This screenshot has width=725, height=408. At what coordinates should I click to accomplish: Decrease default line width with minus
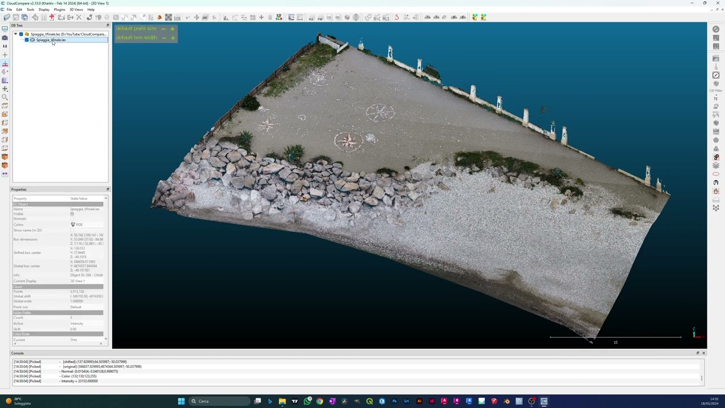164,38
